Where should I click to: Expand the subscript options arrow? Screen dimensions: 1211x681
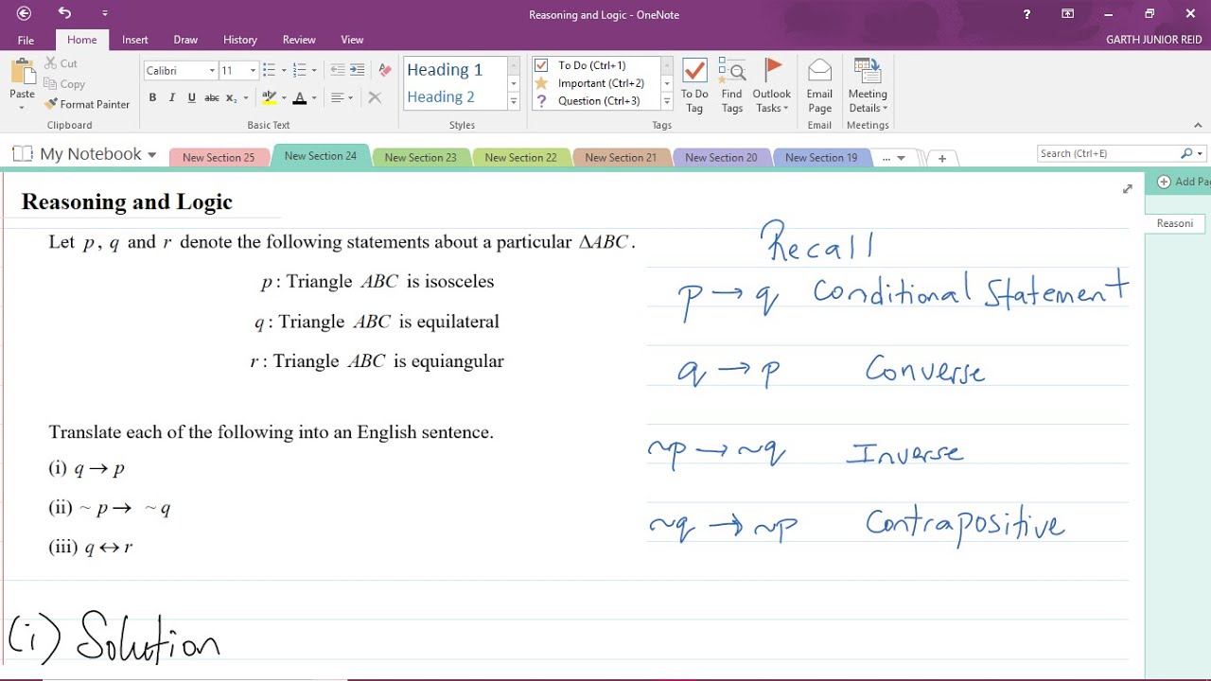click(x=246, y=97)
